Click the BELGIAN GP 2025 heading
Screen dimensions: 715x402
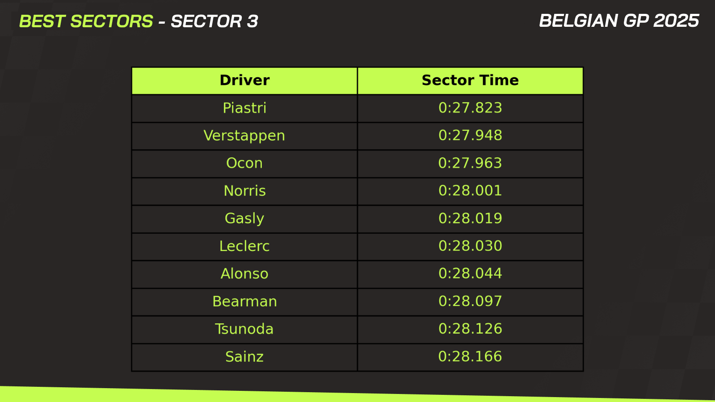pos(619,21)
